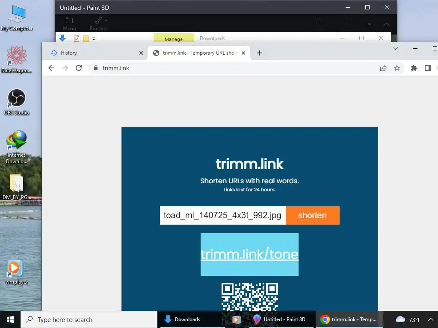Click new folder icon in Downloads window

(x=86, y=38)
